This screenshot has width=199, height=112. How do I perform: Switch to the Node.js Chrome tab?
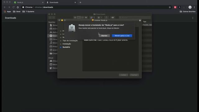point(29,2)
